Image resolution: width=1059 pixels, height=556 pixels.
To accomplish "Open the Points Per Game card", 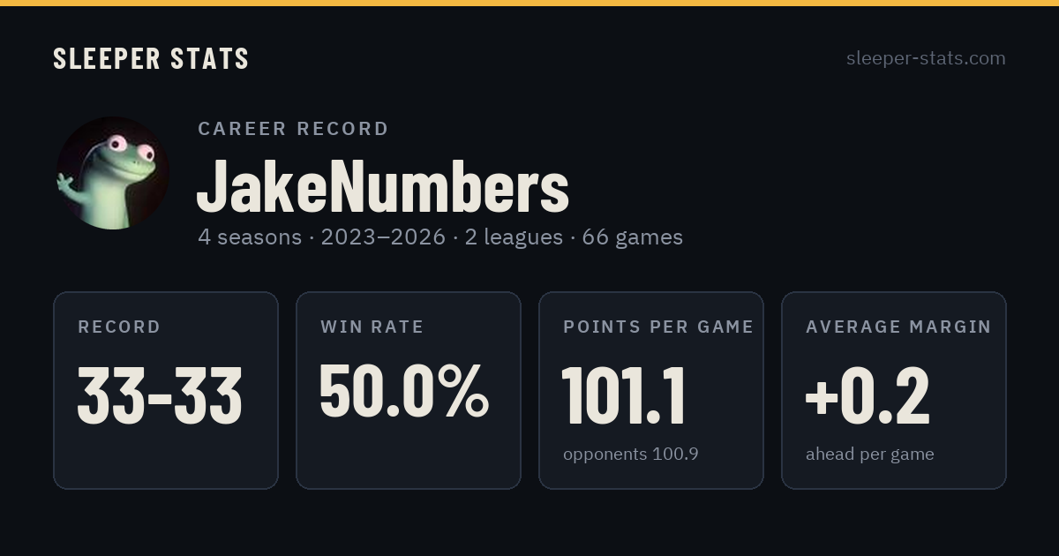I will [651, 390].
